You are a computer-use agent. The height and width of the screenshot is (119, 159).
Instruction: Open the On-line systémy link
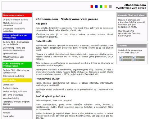11,88
